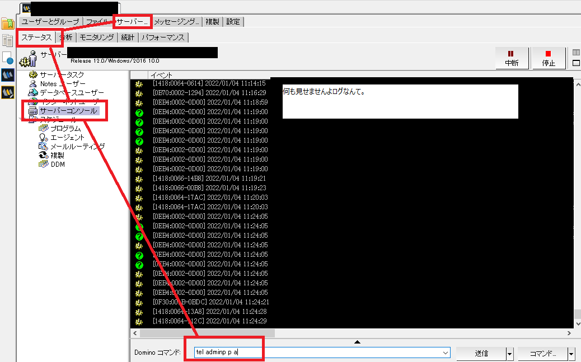Click the horizontal scrollbar thumb of the console
This screenshot has width=581, height=362.
[207, 333]
